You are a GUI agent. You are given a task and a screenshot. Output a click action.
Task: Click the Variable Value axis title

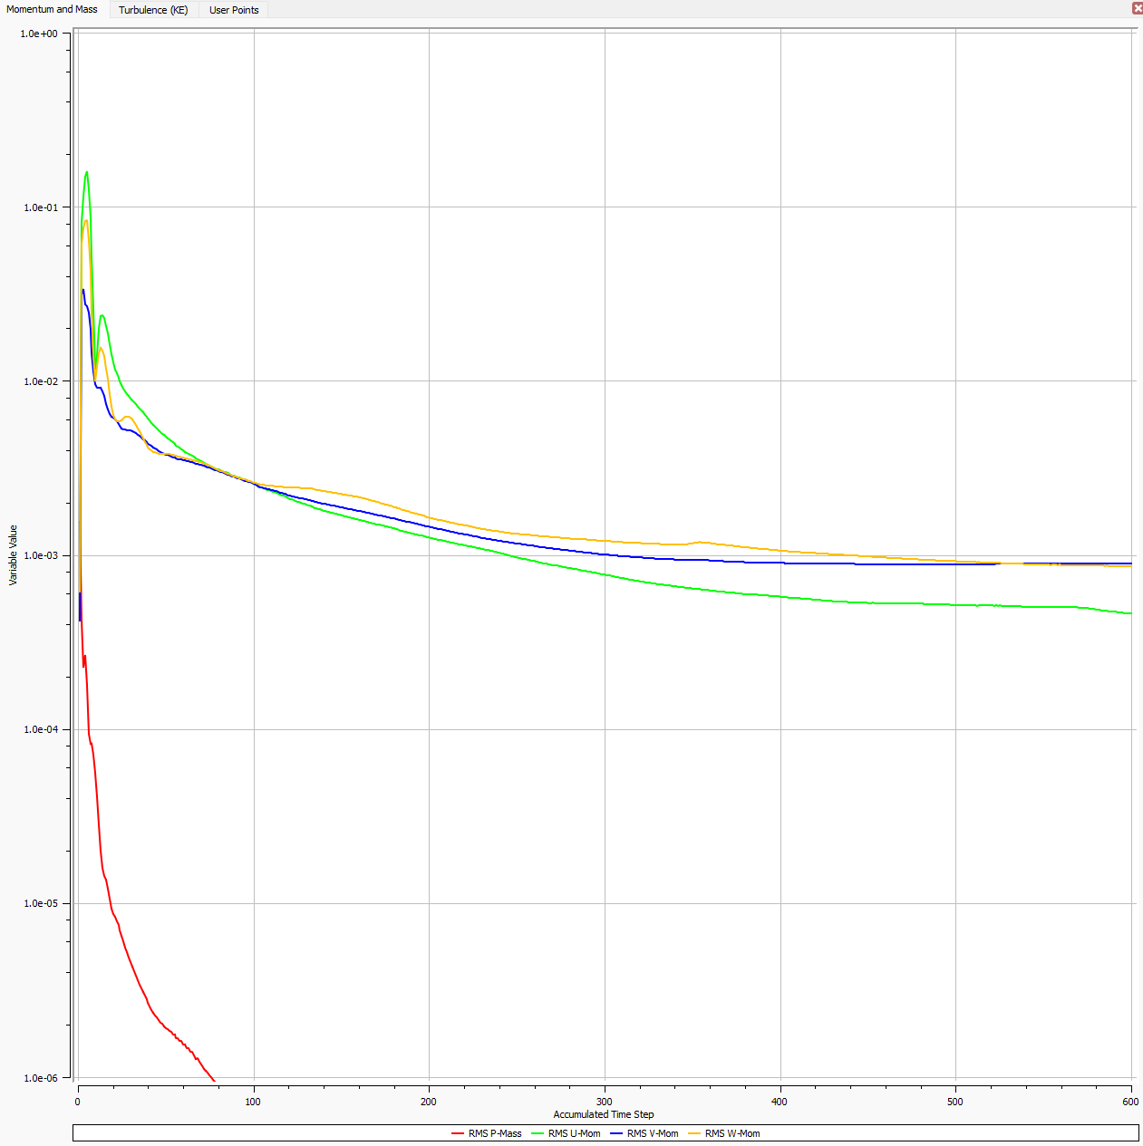click(13, 554)
